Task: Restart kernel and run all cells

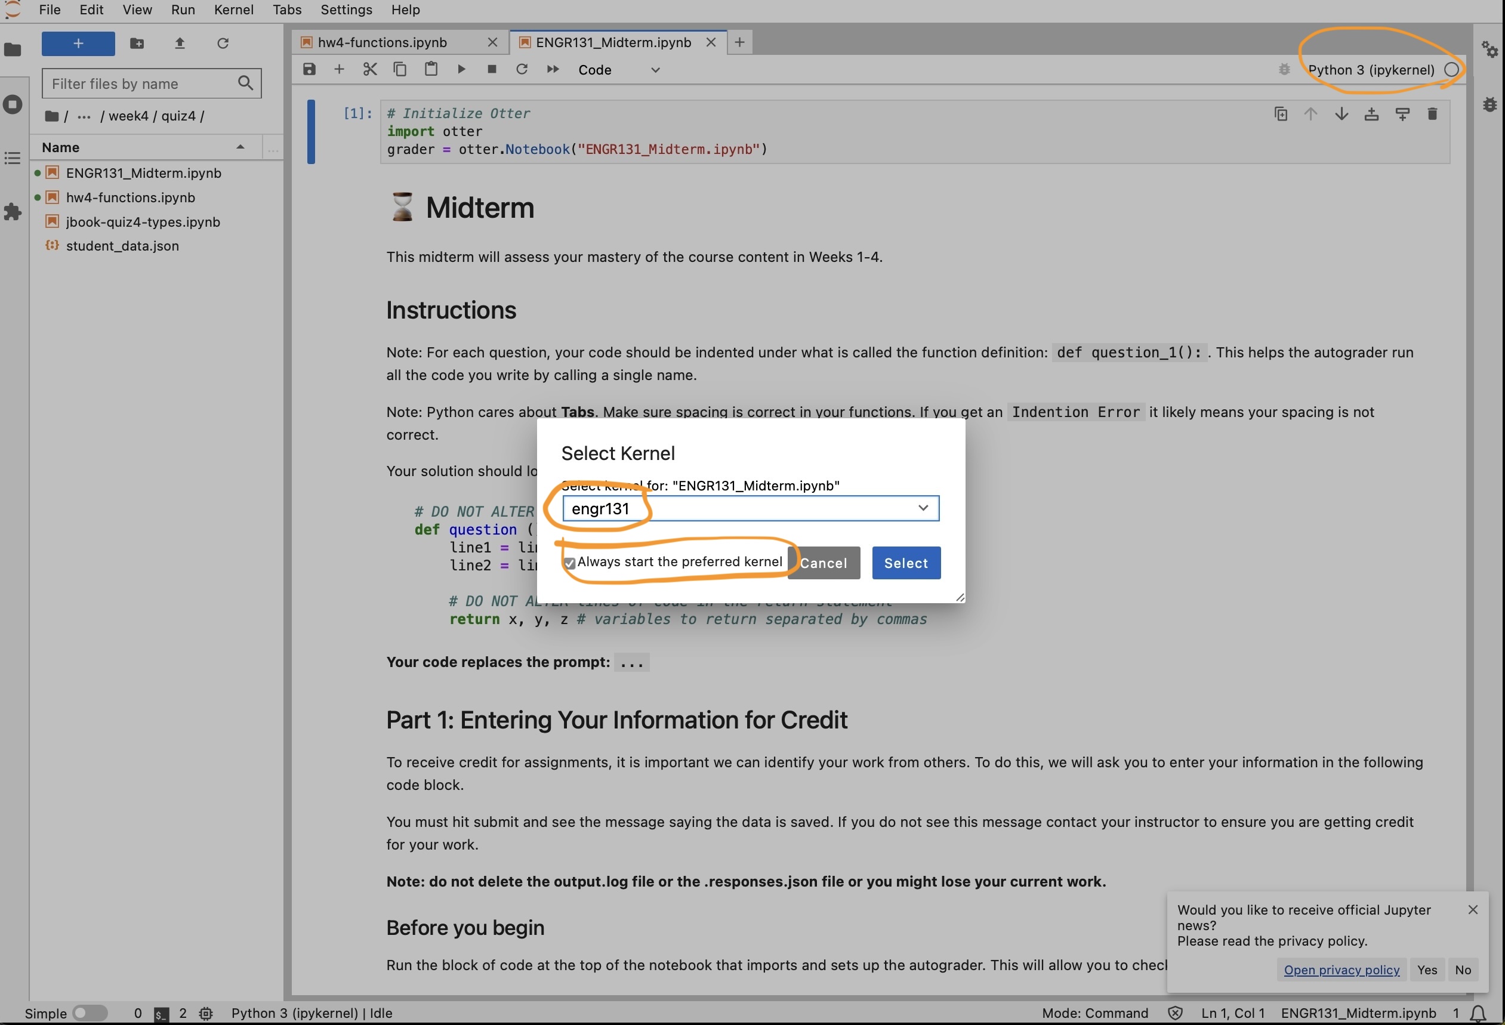Action: (x=553, y=69)
